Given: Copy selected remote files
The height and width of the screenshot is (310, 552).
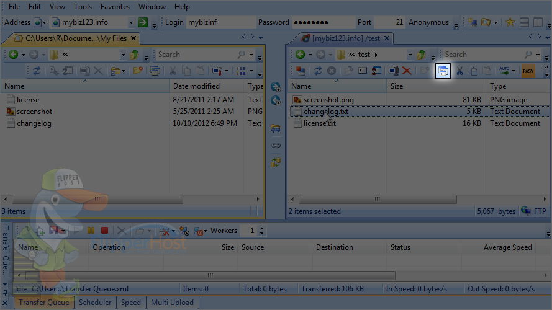Looking at the screenshot, I should click(x=473, y=71).
